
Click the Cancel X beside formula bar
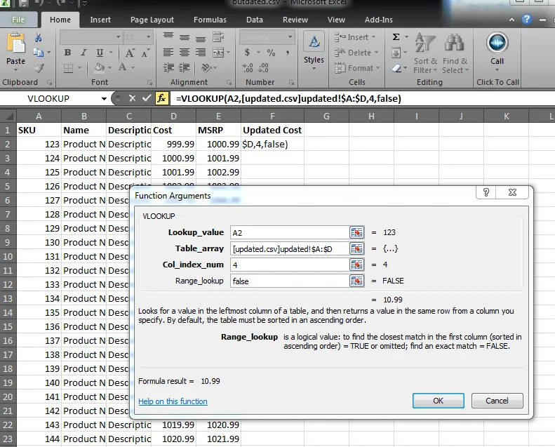point(132,99)
